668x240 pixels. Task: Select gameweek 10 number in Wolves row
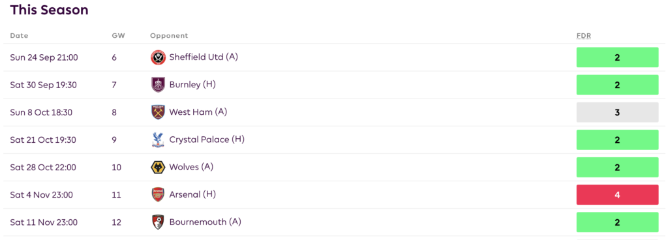point(116,167)
